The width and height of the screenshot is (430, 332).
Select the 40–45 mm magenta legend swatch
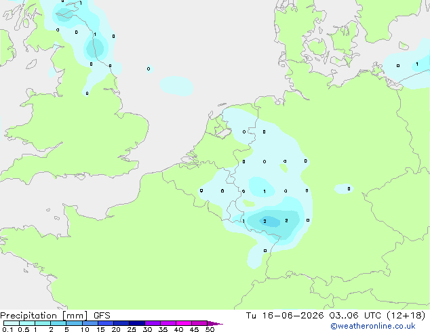[184, 323]
